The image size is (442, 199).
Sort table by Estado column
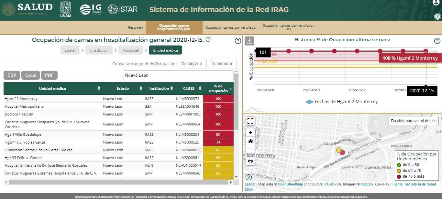[141, 88]
